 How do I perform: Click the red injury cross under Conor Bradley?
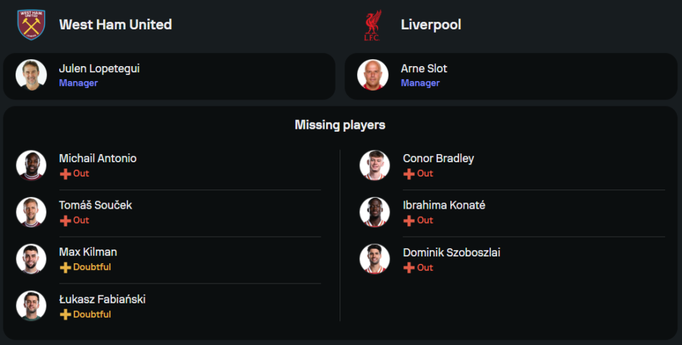point(409,174)
